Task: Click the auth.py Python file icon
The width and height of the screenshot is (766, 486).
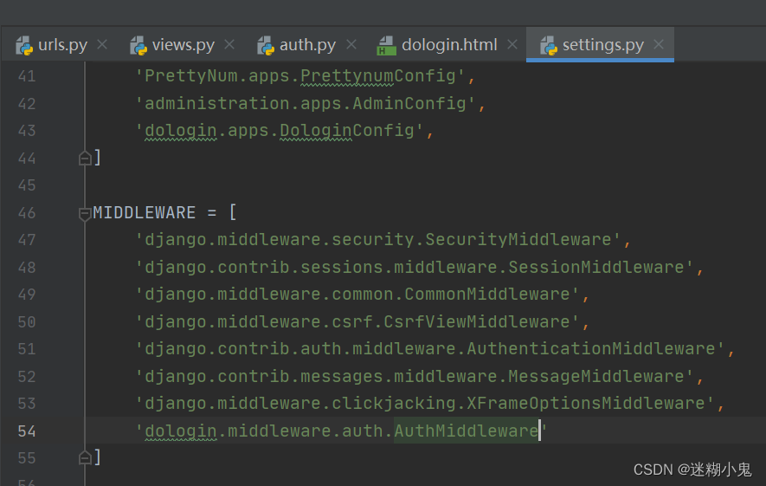Action: click(x=266, y=45)
